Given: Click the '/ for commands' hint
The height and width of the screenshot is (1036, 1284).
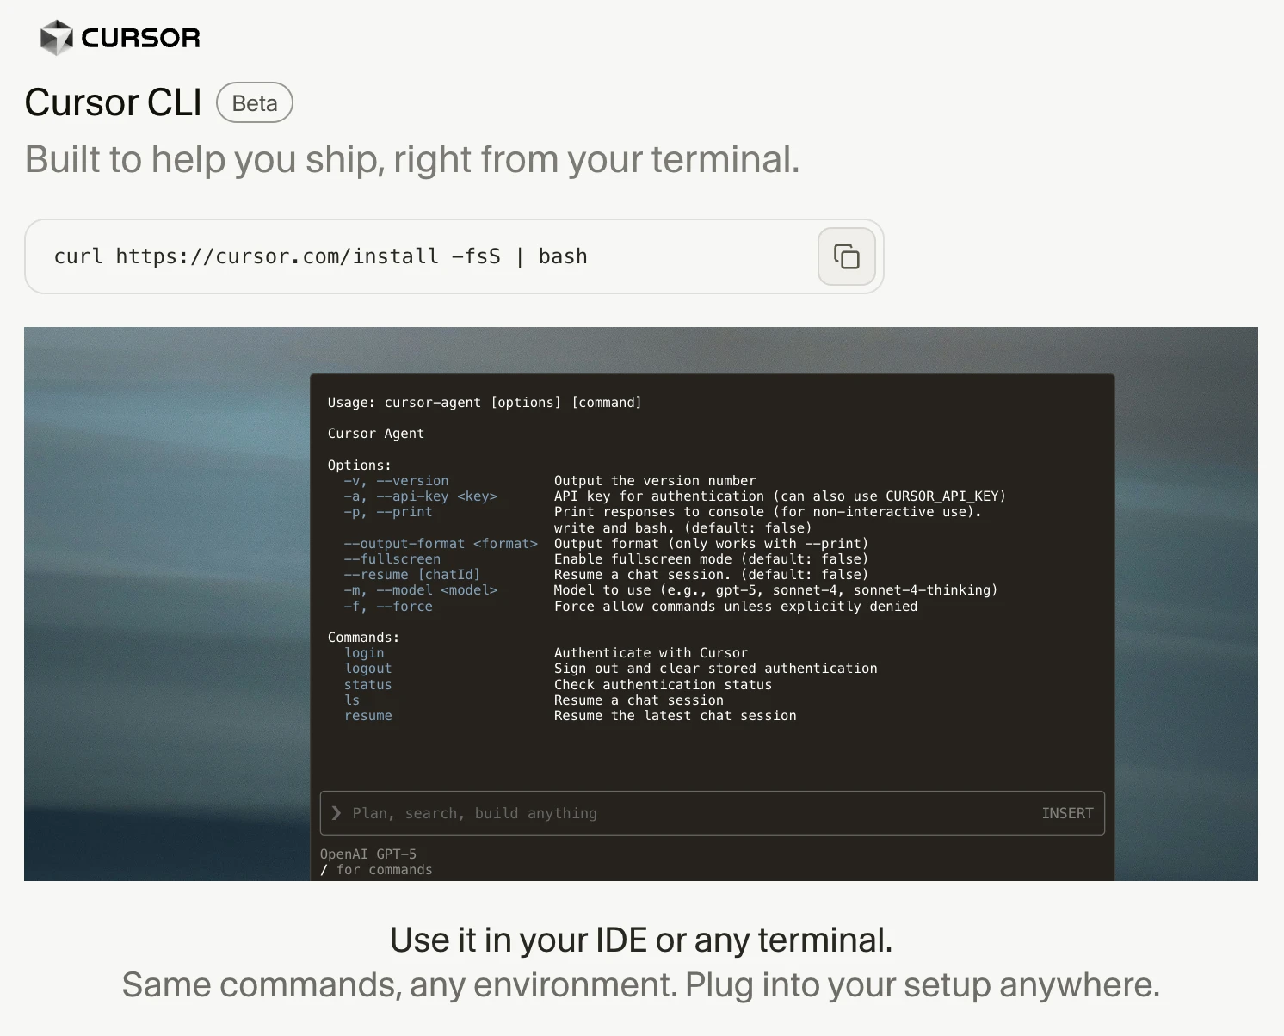Looking at the screenshot, I should (x=376, y=870).
